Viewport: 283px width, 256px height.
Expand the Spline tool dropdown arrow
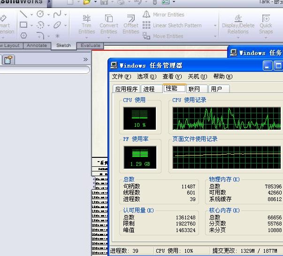(x=66, y=15)
